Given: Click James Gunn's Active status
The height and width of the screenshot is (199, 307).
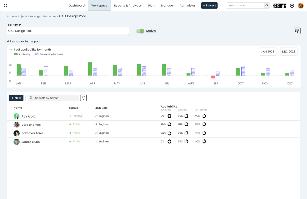Looking at the screenshot, I should 76,141.
